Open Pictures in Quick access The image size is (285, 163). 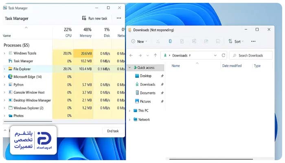[143, 101]
